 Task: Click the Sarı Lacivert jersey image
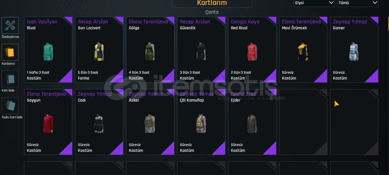tap(99, 52)
